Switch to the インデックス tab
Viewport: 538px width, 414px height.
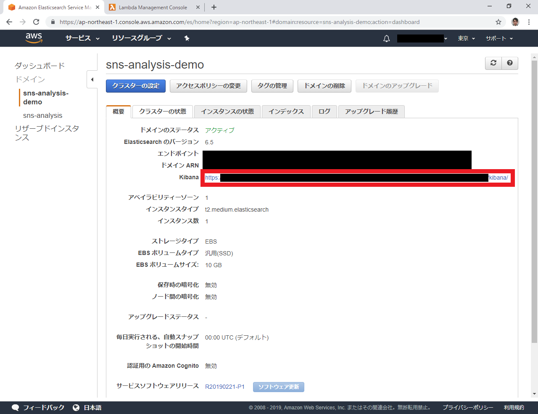click(x=286, y=111)
